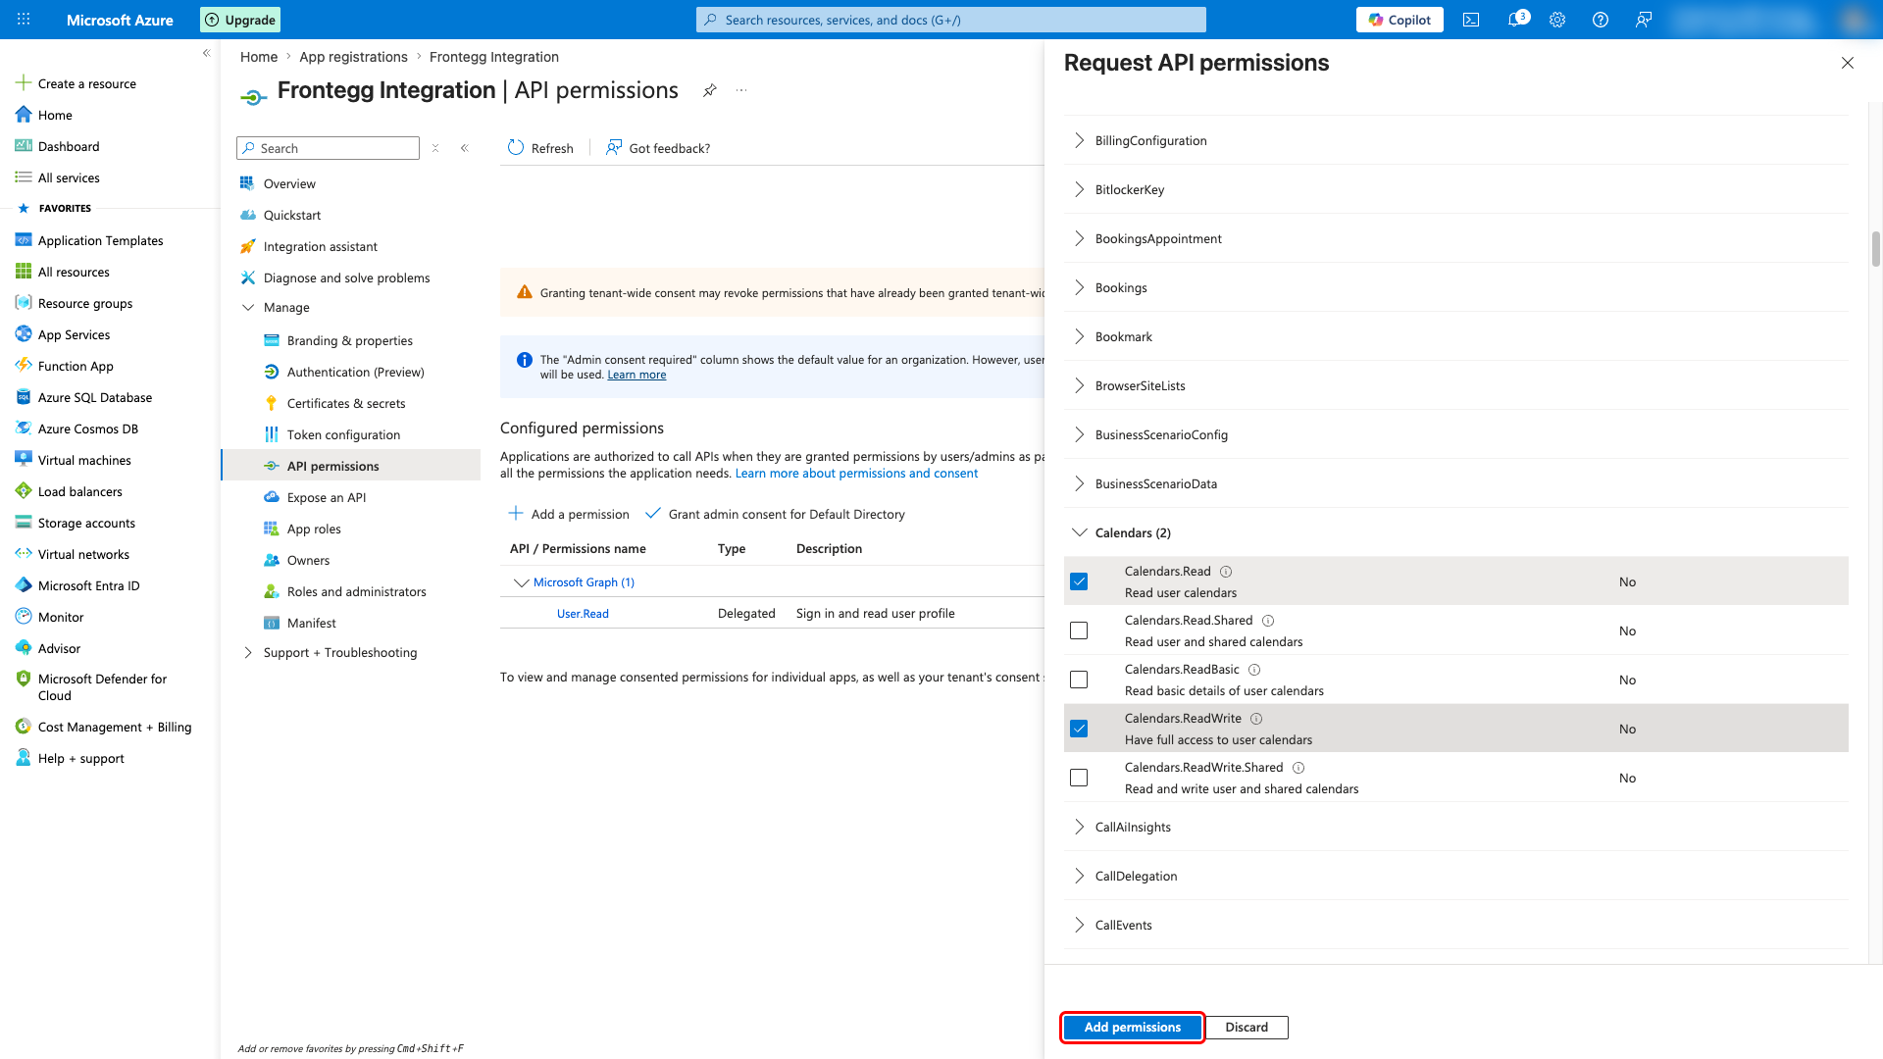Open Application Templates favorite

click(100, 240)
